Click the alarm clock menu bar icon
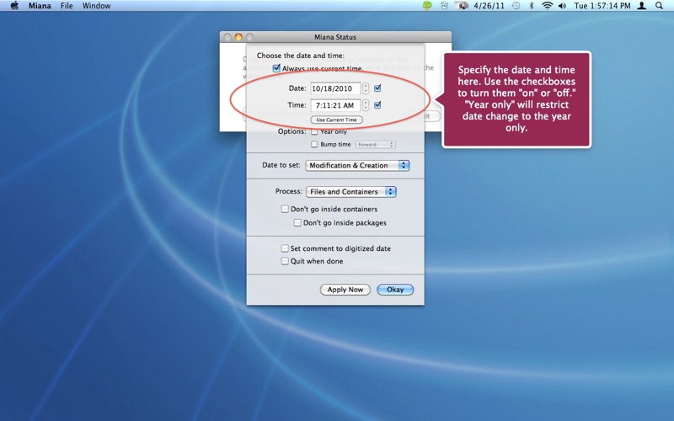674x421 pixels. point(444,6)
